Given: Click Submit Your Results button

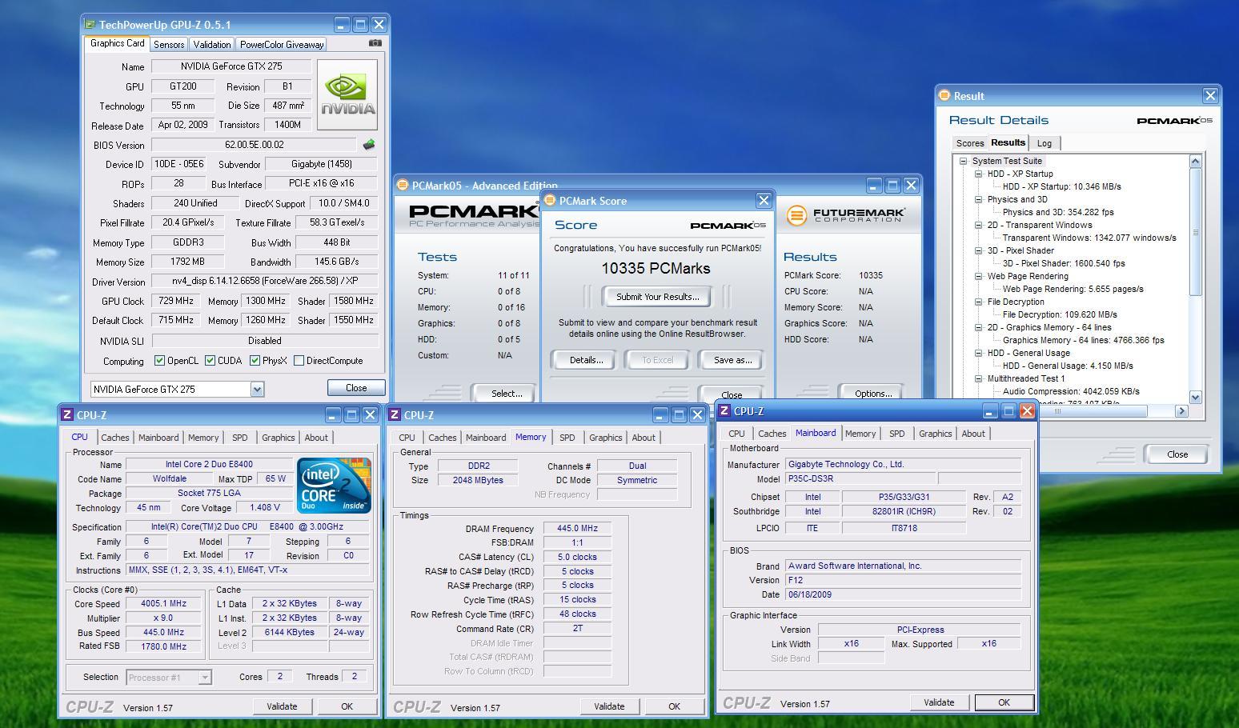Looking at the screenshot, I should [x=657, y=297].
